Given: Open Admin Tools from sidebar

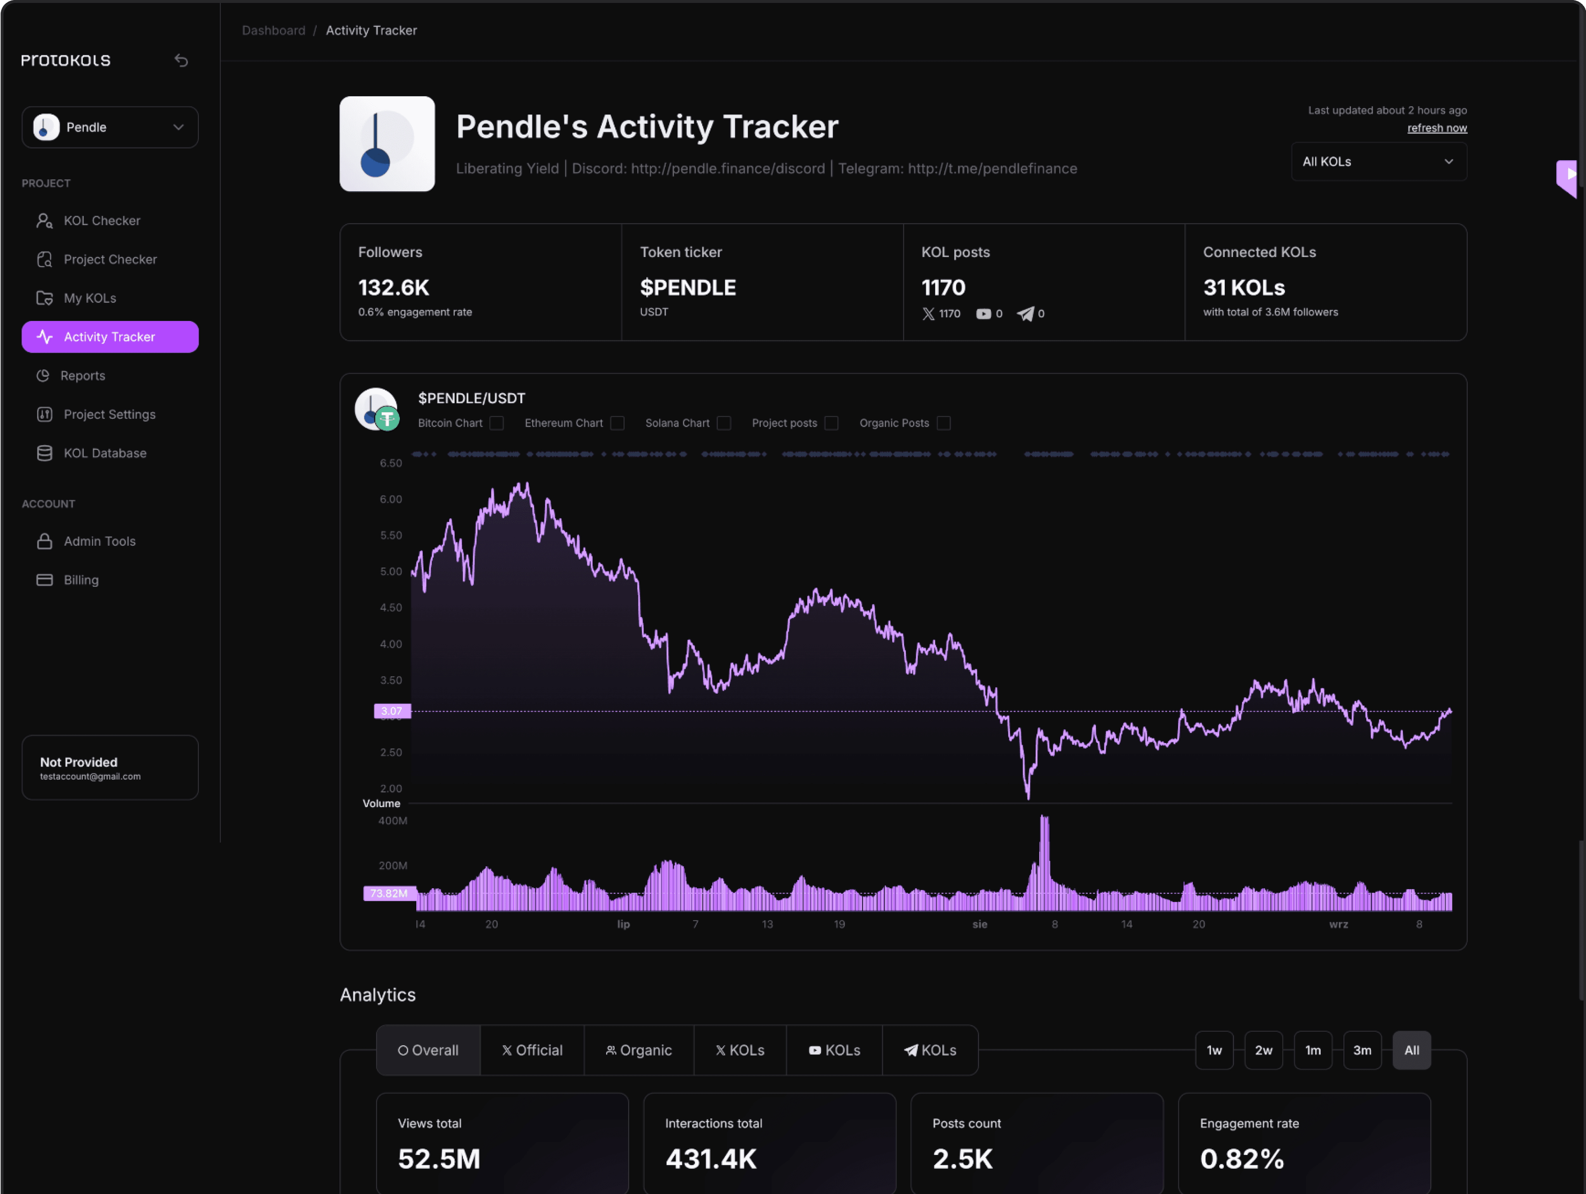Looking at the screenshot, I should click(110, 541).
